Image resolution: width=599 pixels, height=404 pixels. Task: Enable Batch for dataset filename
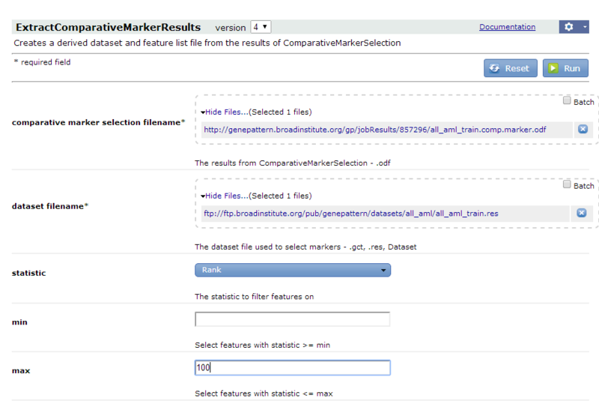coord(567,184)
